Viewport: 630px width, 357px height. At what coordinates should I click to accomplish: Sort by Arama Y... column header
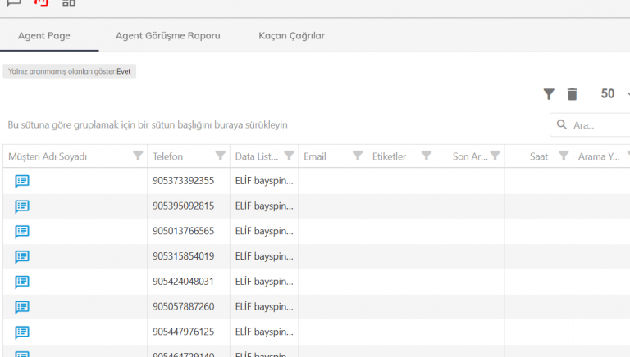pyautogui.click(x=599, y=156)
